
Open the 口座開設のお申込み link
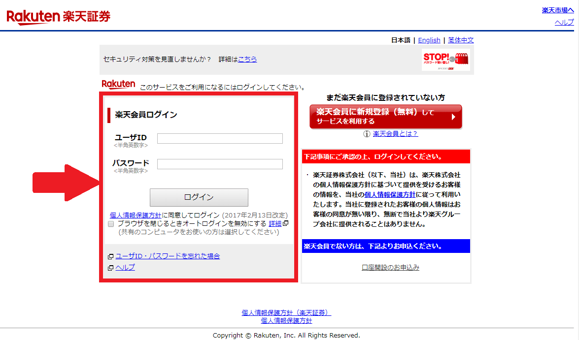391,267
